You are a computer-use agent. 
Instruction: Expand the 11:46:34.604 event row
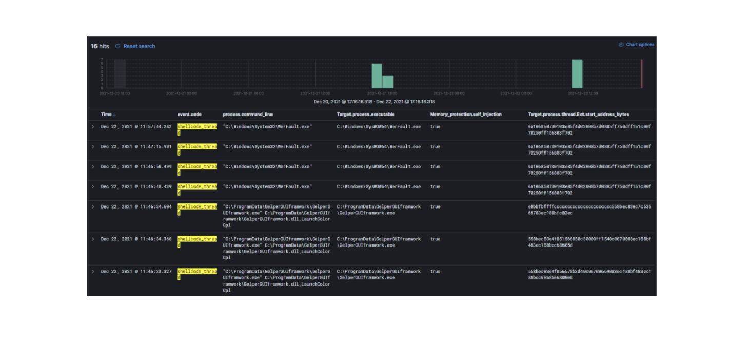point(93,206)
